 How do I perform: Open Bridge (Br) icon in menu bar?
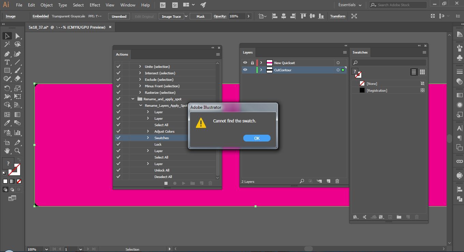tap(163, 5)
